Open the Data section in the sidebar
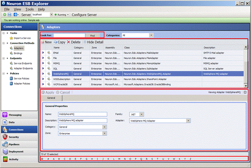Screen dimensions: 251x168 point(19,122)
